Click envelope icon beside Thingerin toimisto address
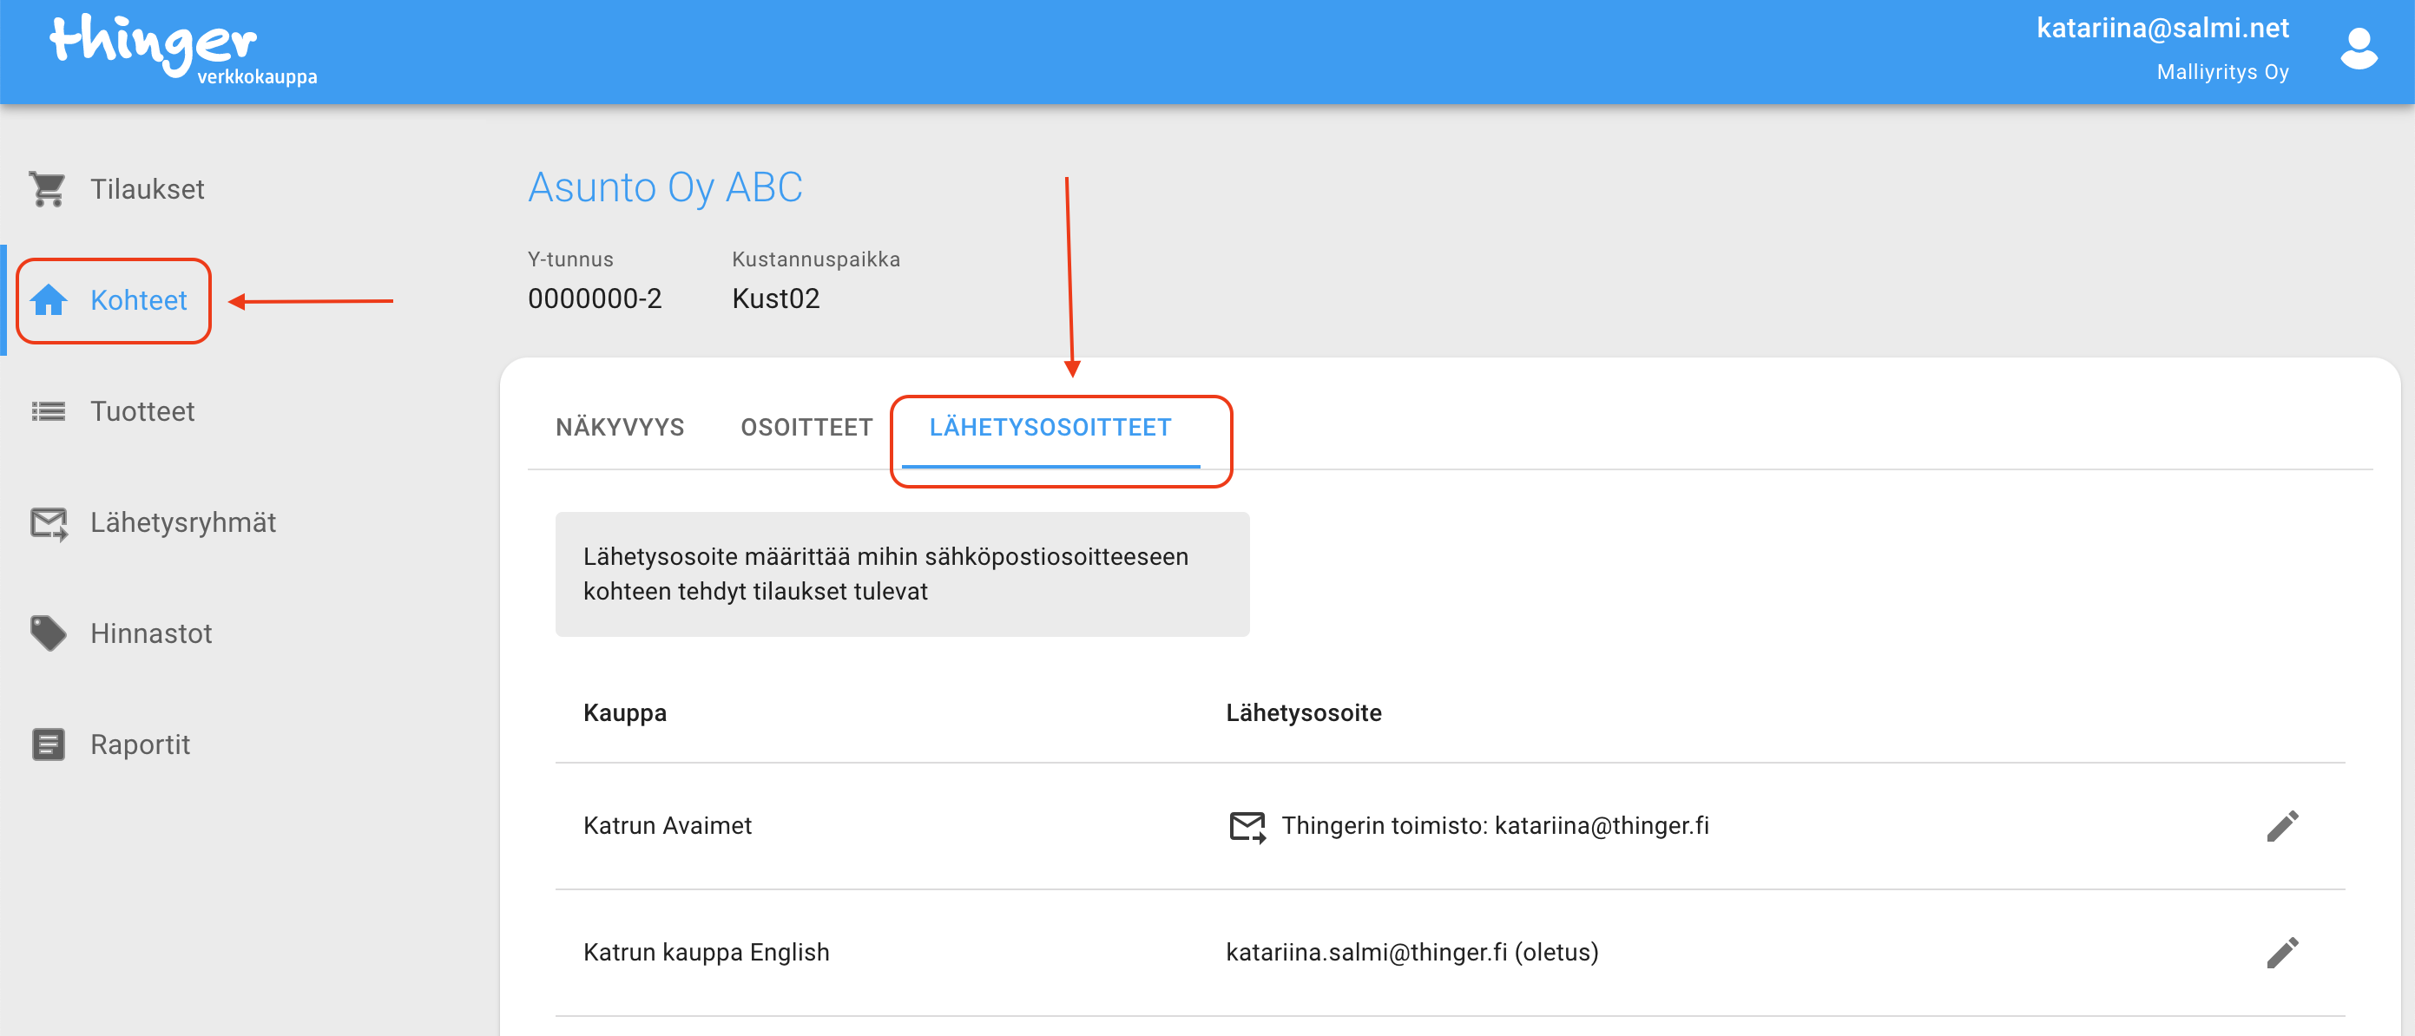Screen dimensions: 2415x1036 [1247, 826]
